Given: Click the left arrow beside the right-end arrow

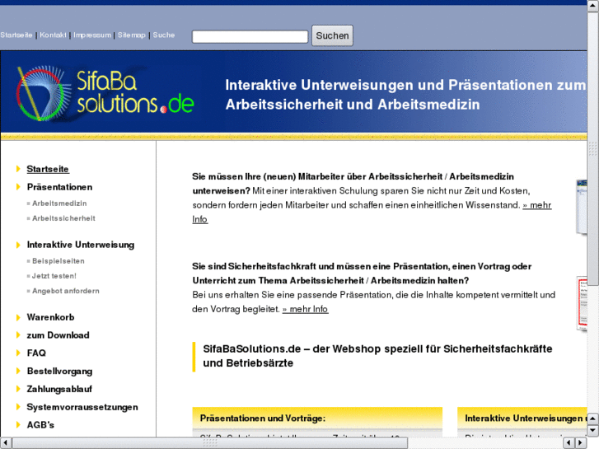Looking at the screenshot, I should coord(569,443).
